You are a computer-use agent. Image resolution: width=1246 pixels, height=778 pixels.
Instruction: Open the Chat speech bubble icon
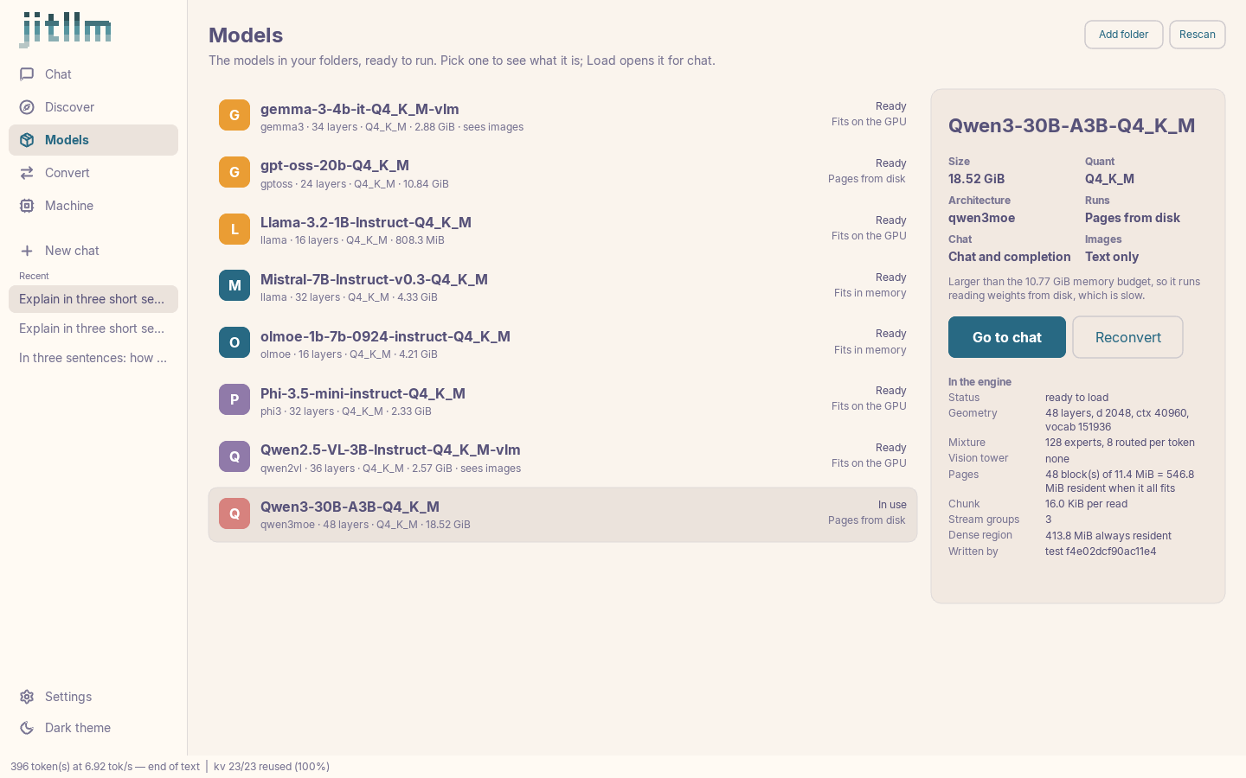point(27,74)
